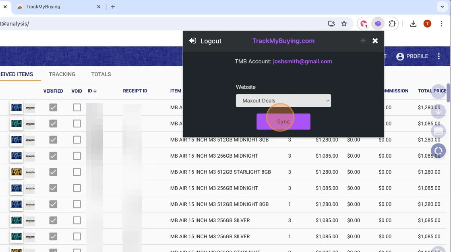Click the floating download arrow circle button
This screenshot has height=252, width=451.
(439, 111)
